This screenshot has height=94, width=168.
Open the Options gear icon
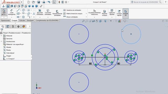[66, 2]
